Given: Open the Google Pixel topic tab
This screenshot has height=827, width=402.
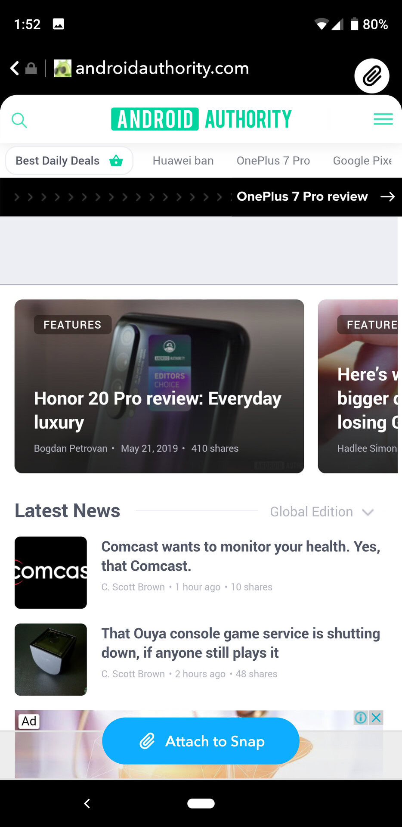Looking at the screenshot, I should coord(362,161).
